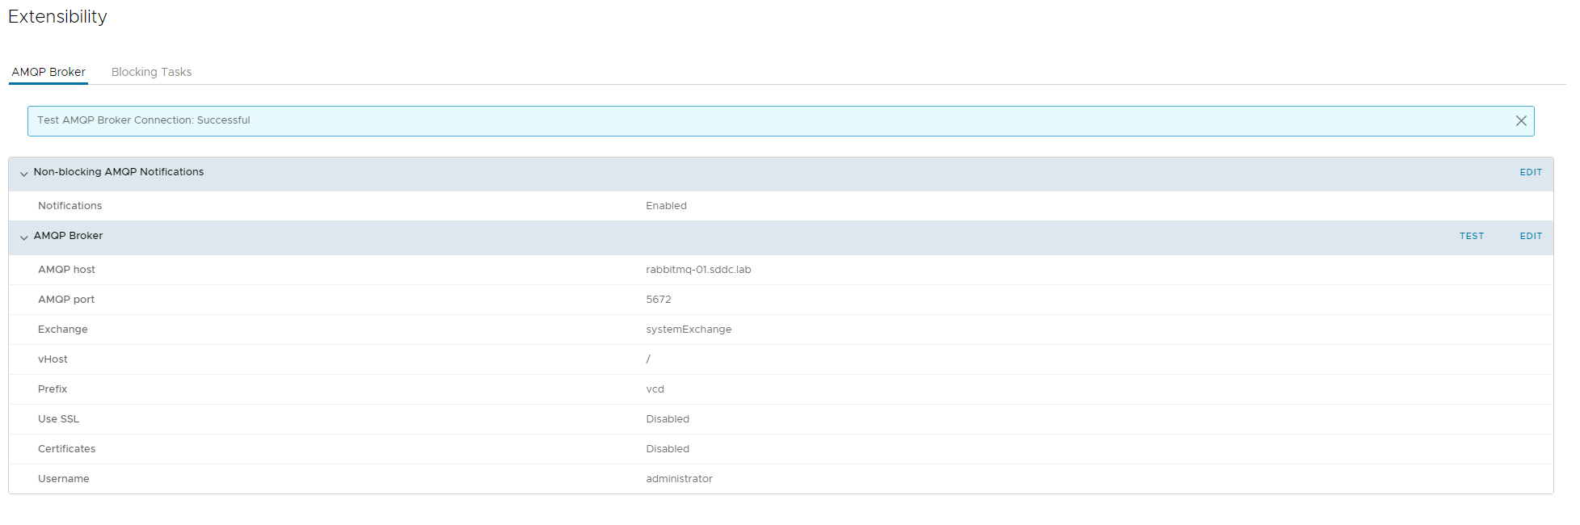Click the Notifications Enabled value
Screen dimensions: 1580x525
point(666,206)
